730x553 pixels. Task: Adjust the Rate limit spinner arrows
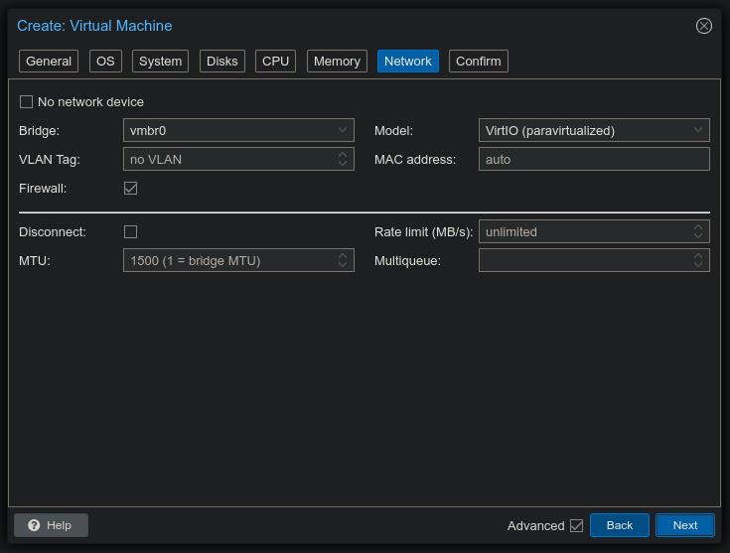pos(698,231)
